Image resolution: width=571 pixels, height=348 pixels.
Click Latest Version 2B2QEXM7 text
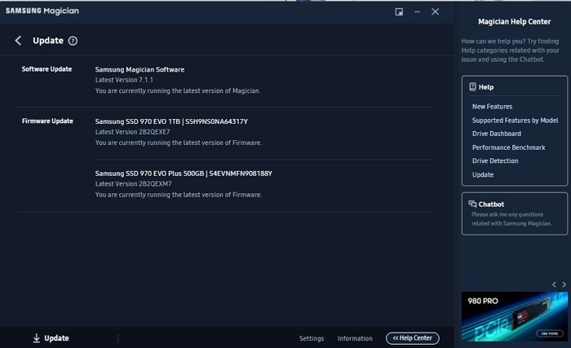click(x=133, y=184)
